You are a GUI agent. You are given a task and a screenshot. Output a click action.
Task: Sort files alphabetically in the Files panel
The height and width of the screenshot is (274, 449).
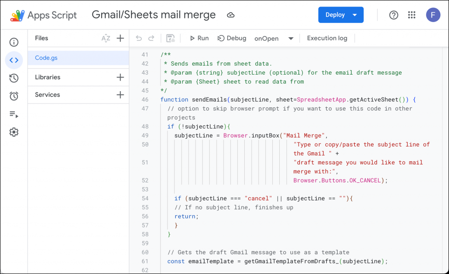(x=106, y=38)
